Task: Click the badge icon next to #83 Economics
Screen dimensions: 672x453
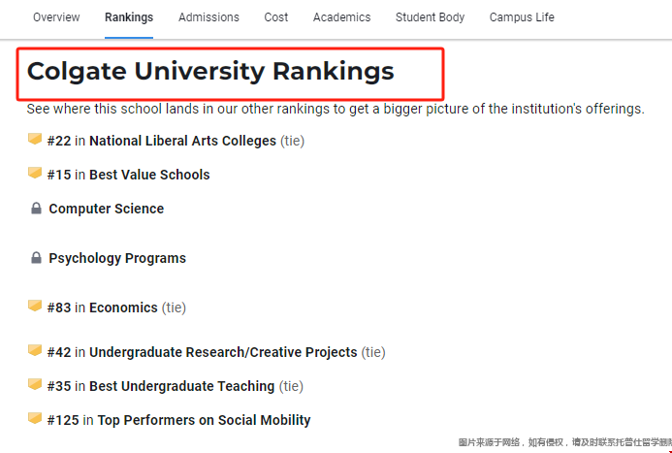Action: [35, 306]
